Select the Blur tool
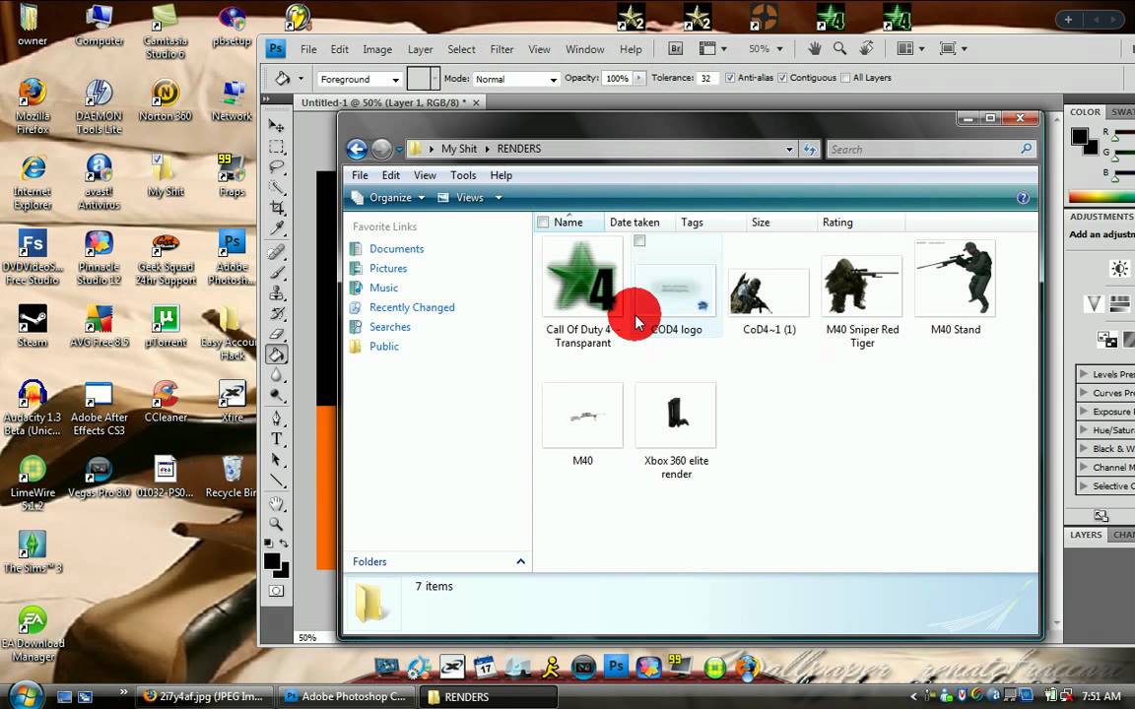The image size is (1135, 709). click(276, 375)
